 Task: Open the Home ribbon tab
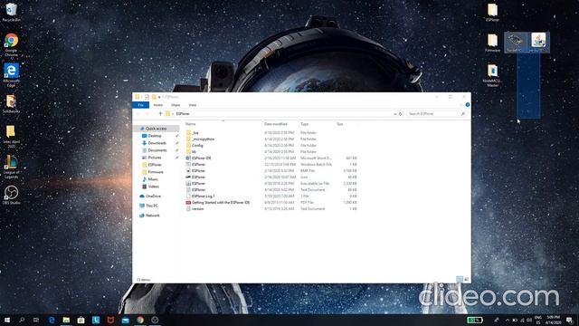click(158, 105)
